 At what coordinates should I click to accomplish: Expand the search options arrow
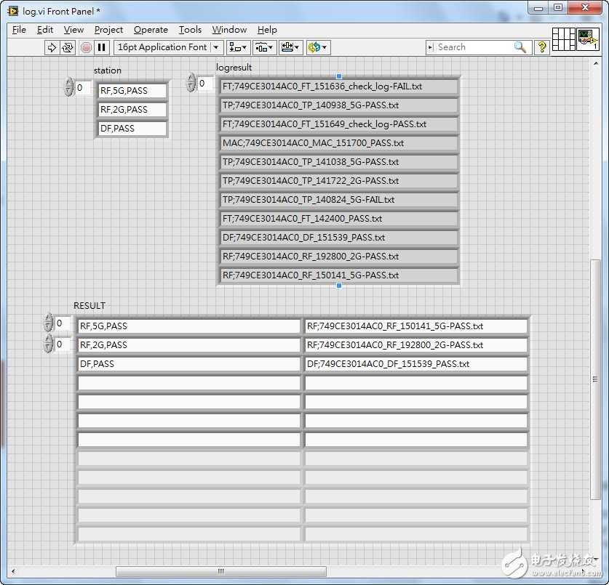[x=430, y=47]
